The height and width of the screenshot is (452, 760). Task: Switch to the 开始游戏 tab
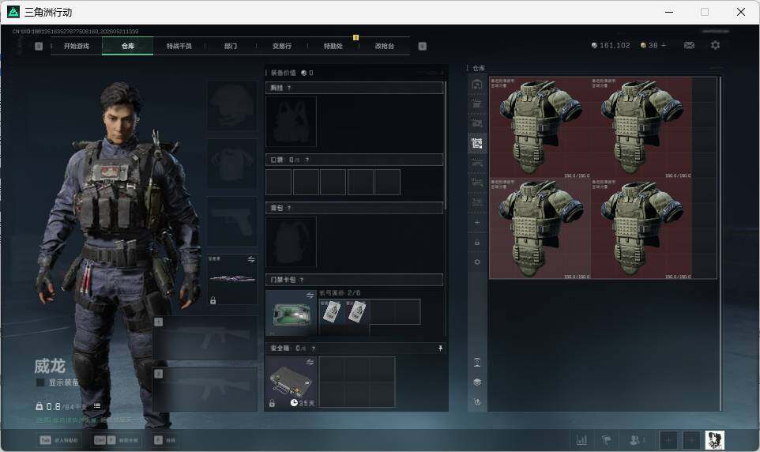click(x=77, y=46)
